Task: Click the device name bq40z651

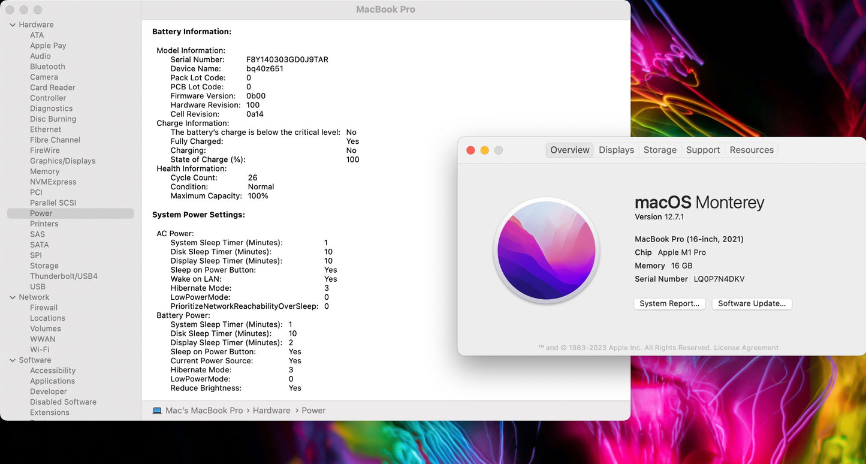Action: (x=265, y=68)
